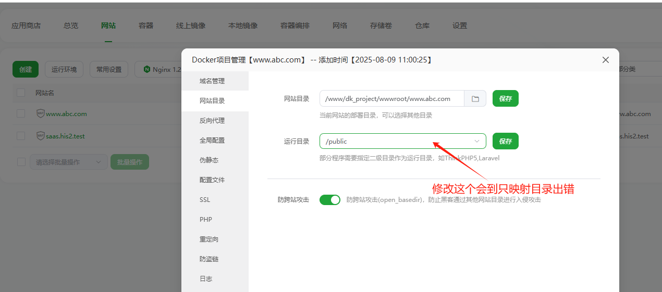This screenshot has height=292, width=662.
Task: Save the run directory setting
Action: [x=505, y=142]
